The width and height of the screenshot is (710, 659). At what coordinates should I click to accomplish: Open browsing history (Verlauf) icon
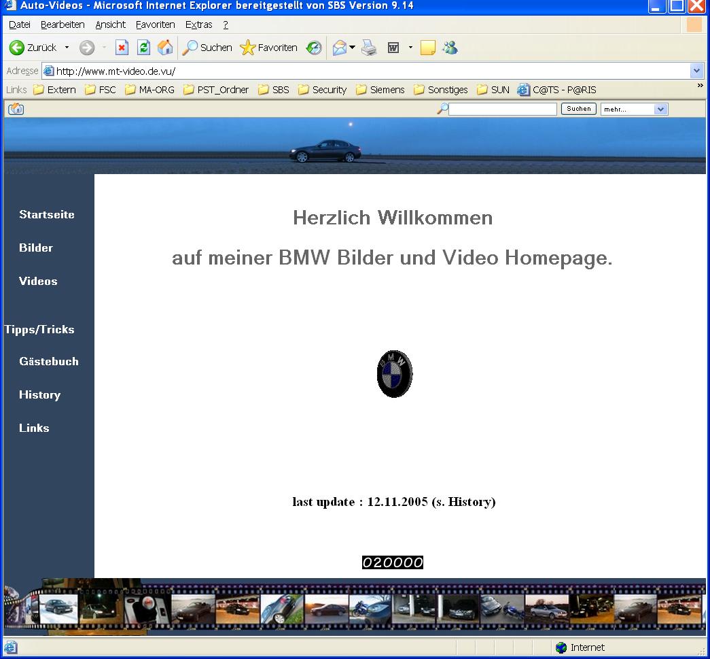(314, 47)
